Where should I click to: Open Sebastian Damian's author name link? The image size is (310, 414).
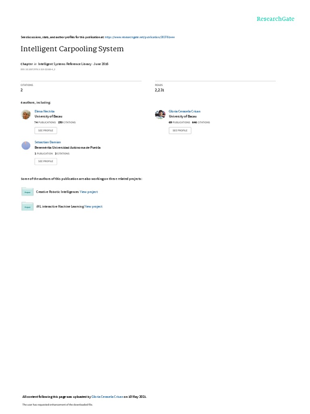[48, 142]
